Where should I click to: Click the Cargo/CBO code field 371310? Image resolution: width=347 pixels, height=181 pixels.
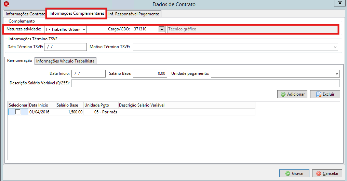coord(146,29)
